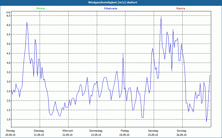Screen dimensions: 222x138
Task: Click the date 25.09.10
Action: (x=153, y=135)
